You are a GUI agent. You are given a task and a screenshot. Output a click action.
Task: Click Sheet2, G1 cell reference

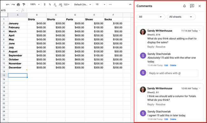click(x=153, y=92)
